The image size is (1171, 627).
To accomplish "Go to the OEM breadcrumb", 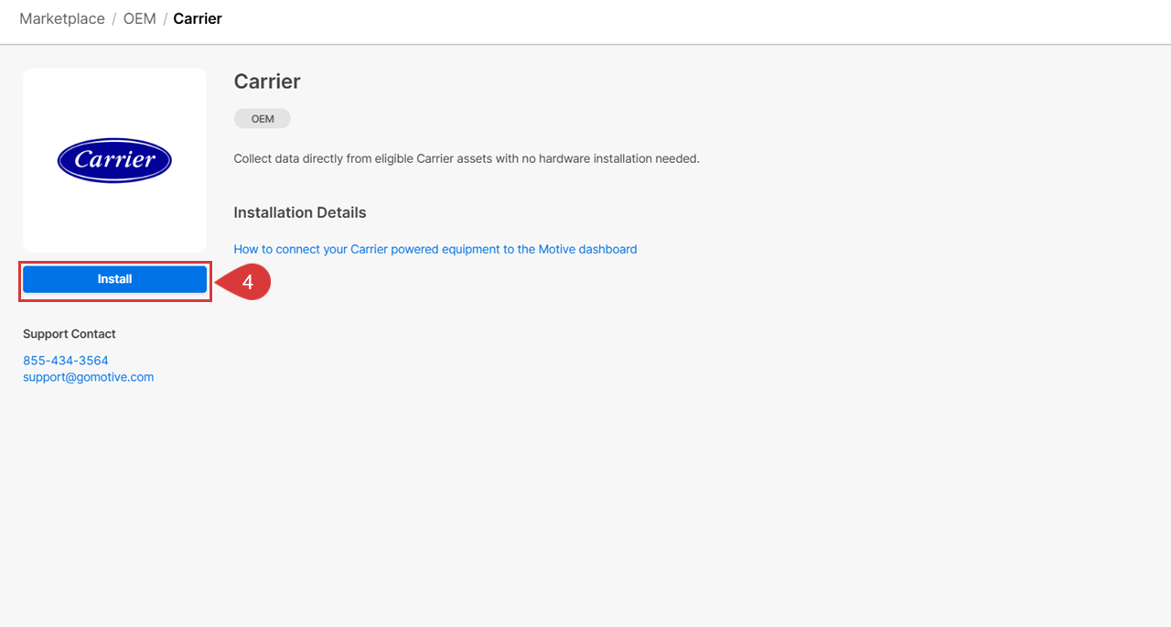I will pos(139,18).
